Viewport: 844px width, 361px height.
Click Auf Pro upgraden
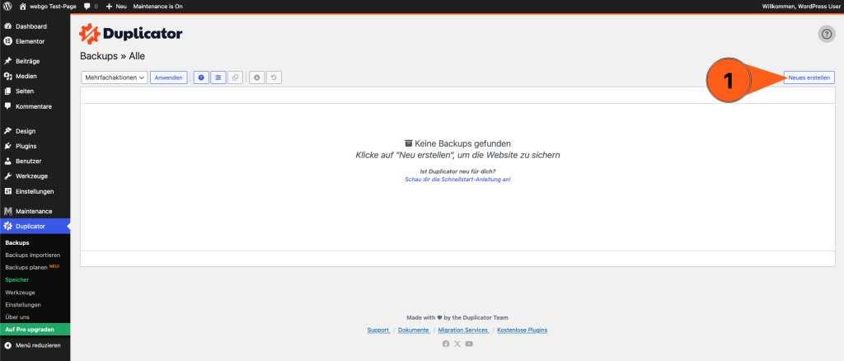click(35, 329)
